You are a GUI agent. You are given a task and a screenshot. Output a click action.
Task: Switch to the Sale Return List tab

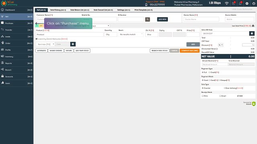[x=80, y=10]
